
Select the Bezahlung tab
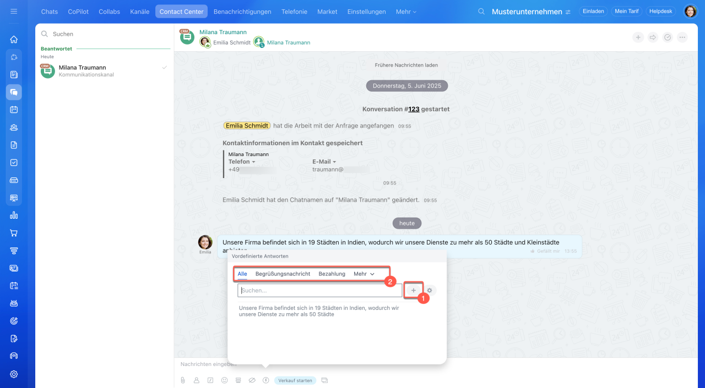pyautogui.click(x=332, y=274)
